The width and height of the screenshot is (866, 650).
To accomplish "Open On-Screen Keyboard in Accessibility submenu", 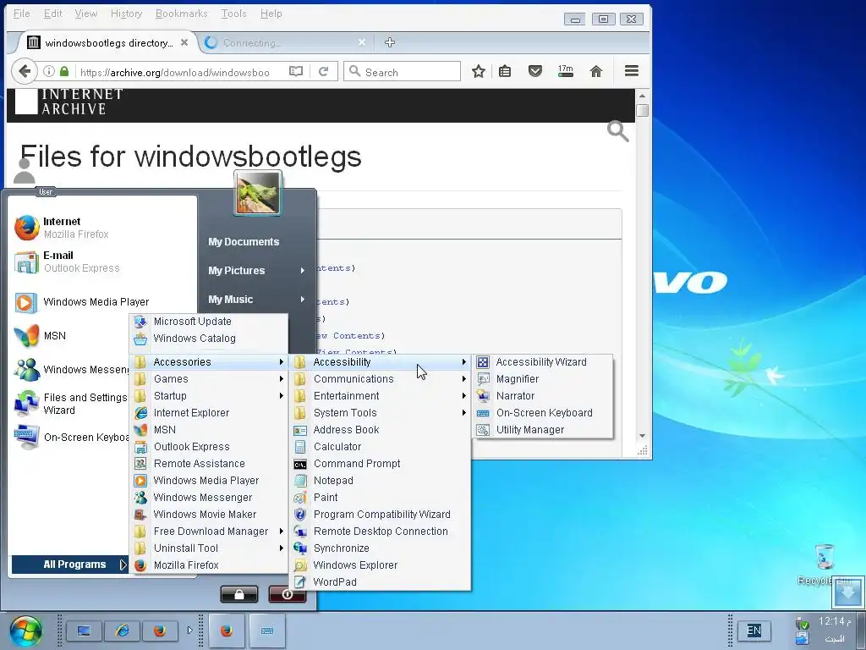I will pyautogui.click(x=544, y=413).
